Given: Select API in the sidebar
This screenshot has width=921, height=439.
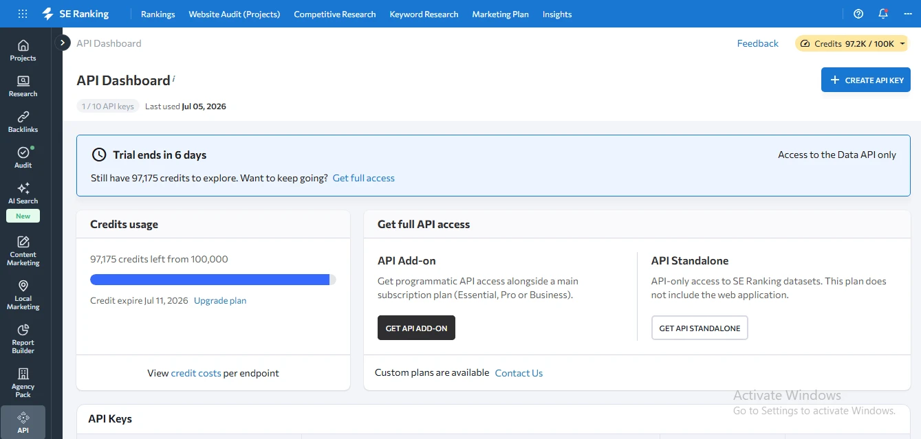Looking at the screenshot, I should point(23,423).
